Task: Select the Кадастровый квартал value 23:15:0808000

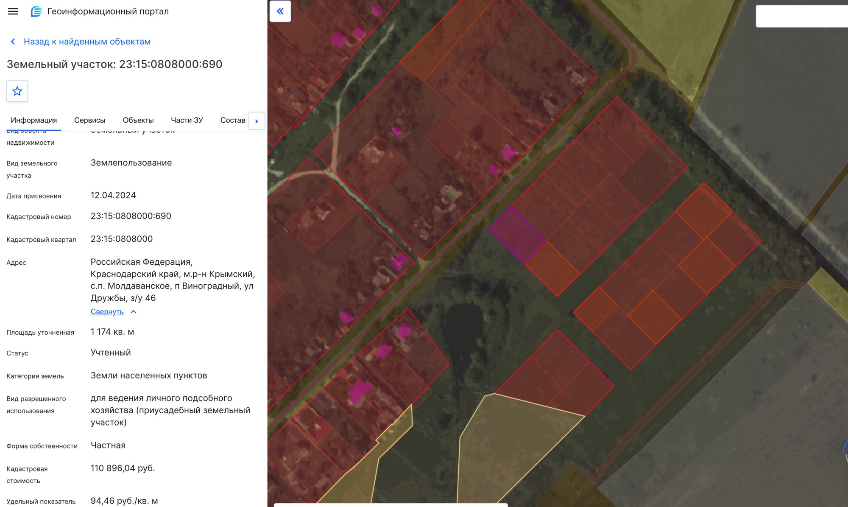Action: click(x=122, y=239)
